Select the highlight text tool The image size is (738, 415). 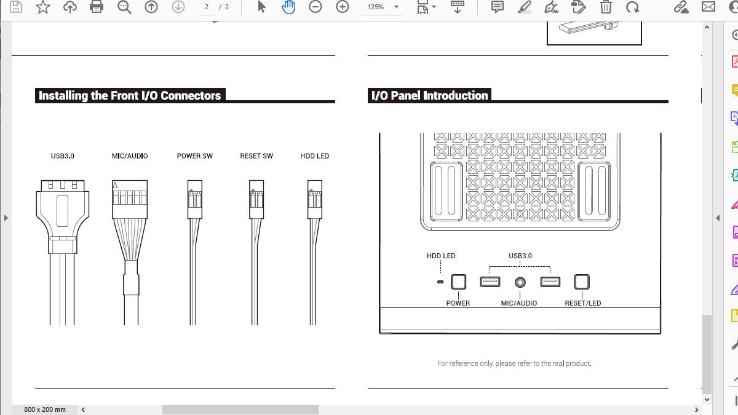click(x=524, y=7)
